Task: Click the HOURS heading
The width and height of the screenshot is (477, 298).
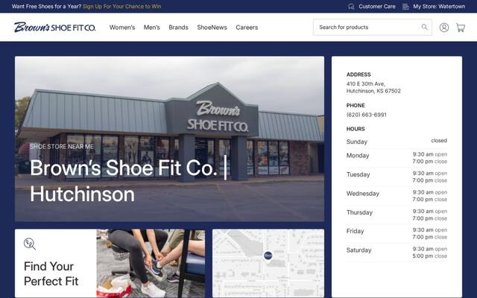Action: point(356,129)
